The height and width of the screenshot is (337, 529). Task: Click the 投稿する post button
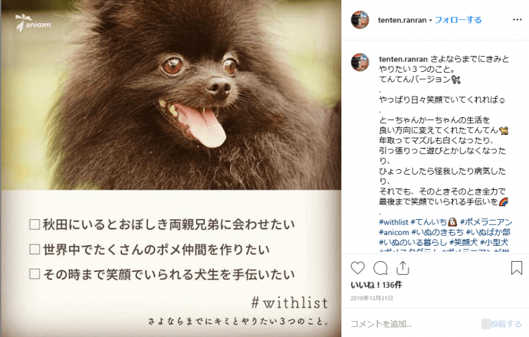pyautogui.click(x=501, y=324)
